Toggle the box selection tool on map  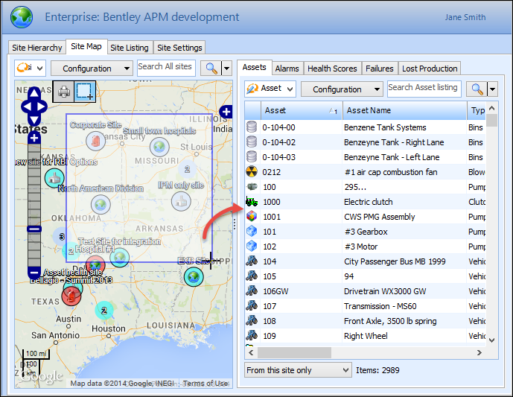85,92
